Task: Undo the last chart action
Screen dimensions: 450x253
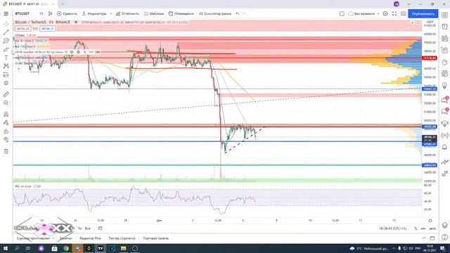Action: pos(238,13)
